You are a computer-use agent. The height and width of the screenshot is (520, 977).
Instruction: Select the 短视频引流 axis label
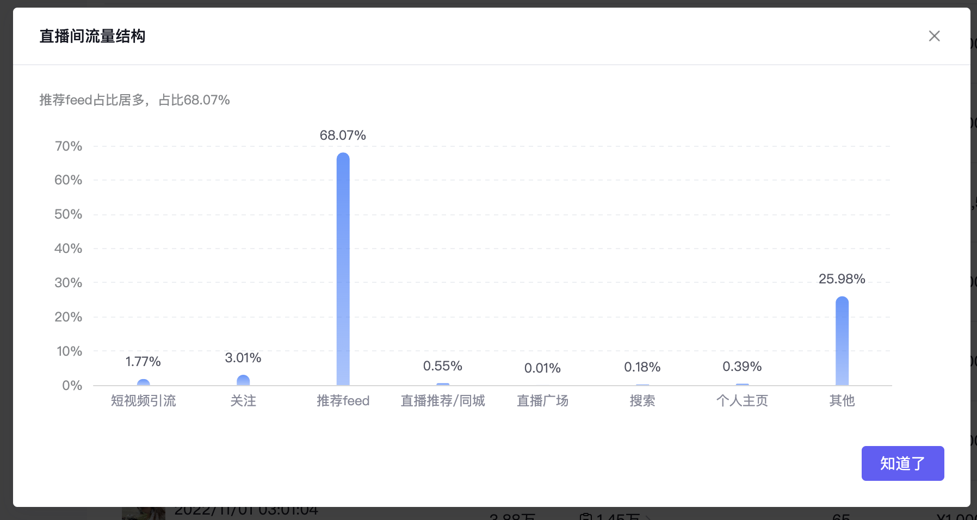click(x=143, y=401)
